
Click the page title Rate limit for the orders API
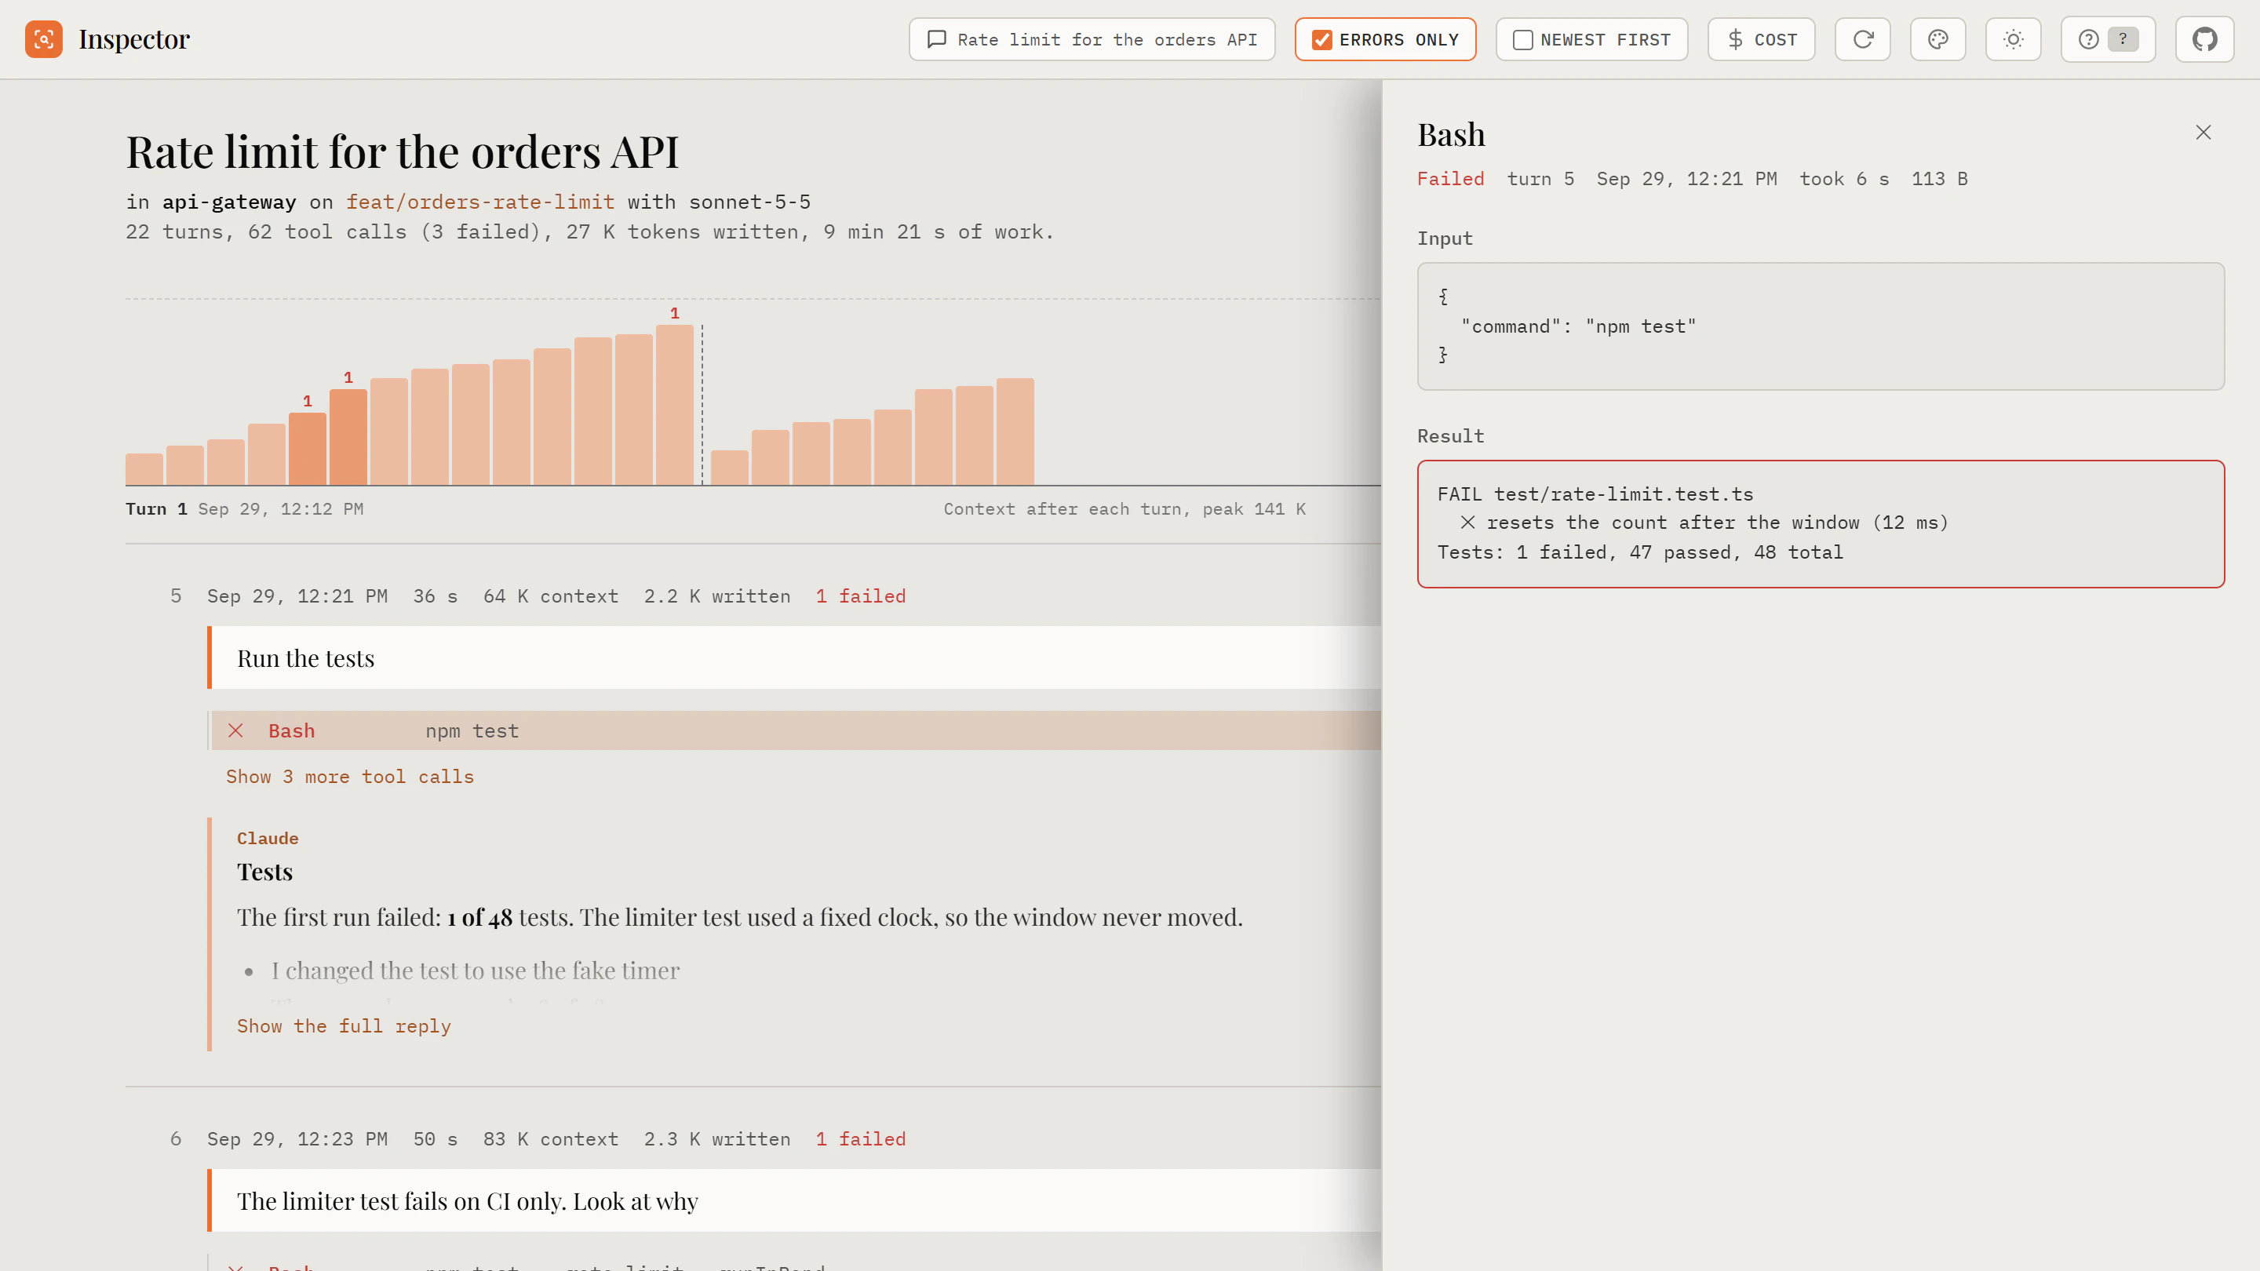402,151
